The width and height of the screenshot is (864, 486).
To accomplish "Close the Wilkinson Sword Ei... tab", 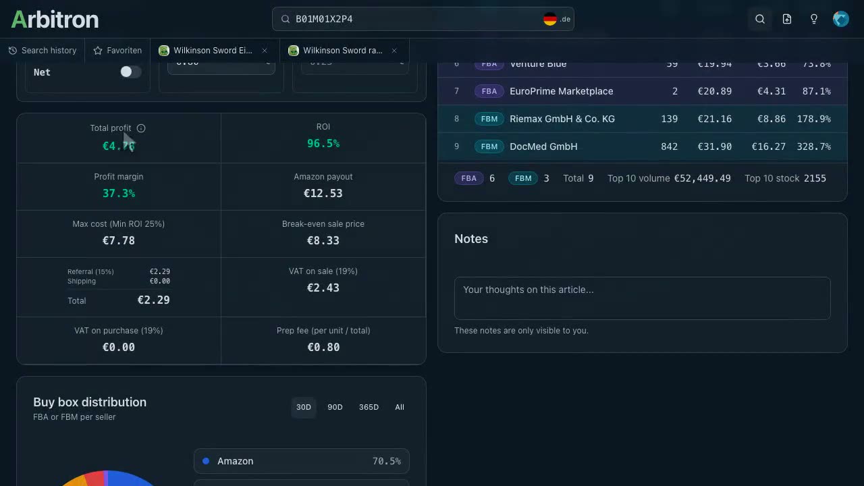I will click(x=265, y=51).
